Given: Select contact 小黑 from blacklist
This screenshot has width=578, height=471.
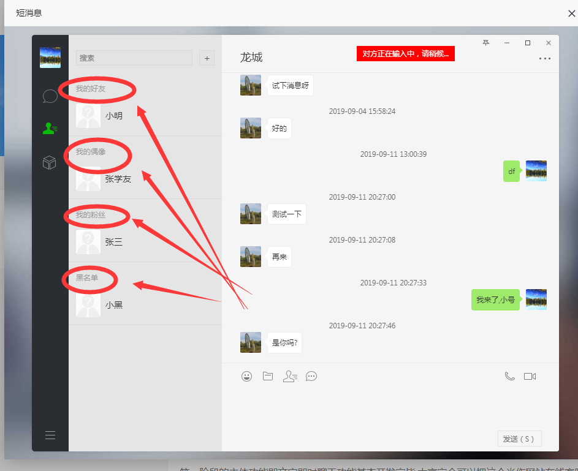Looking at the screenshot, I should [x=113, y=304].
